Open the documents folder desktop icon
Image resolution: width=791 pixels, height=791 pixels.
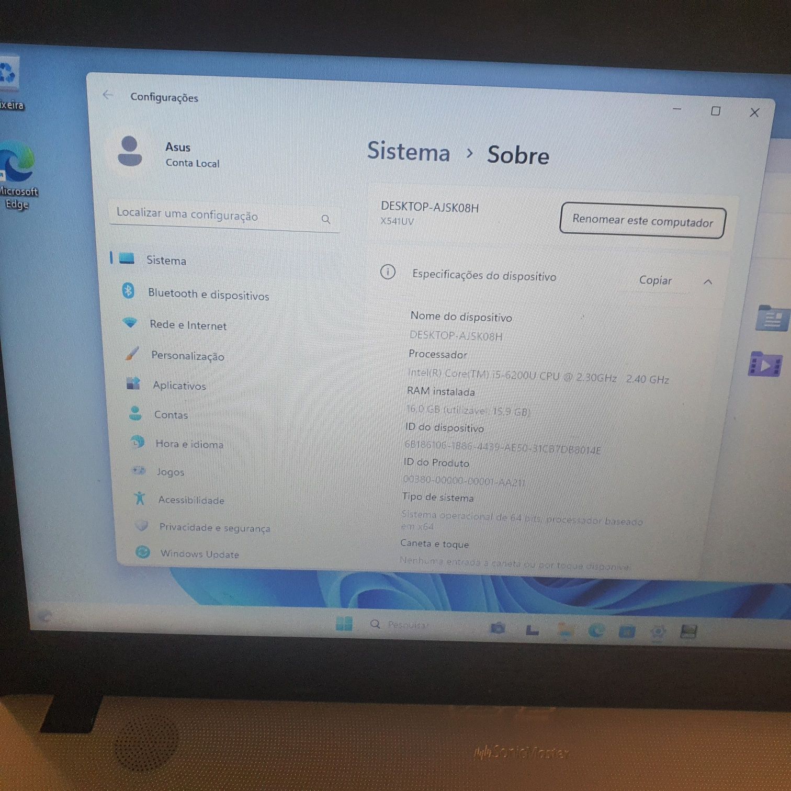[772, 318]
